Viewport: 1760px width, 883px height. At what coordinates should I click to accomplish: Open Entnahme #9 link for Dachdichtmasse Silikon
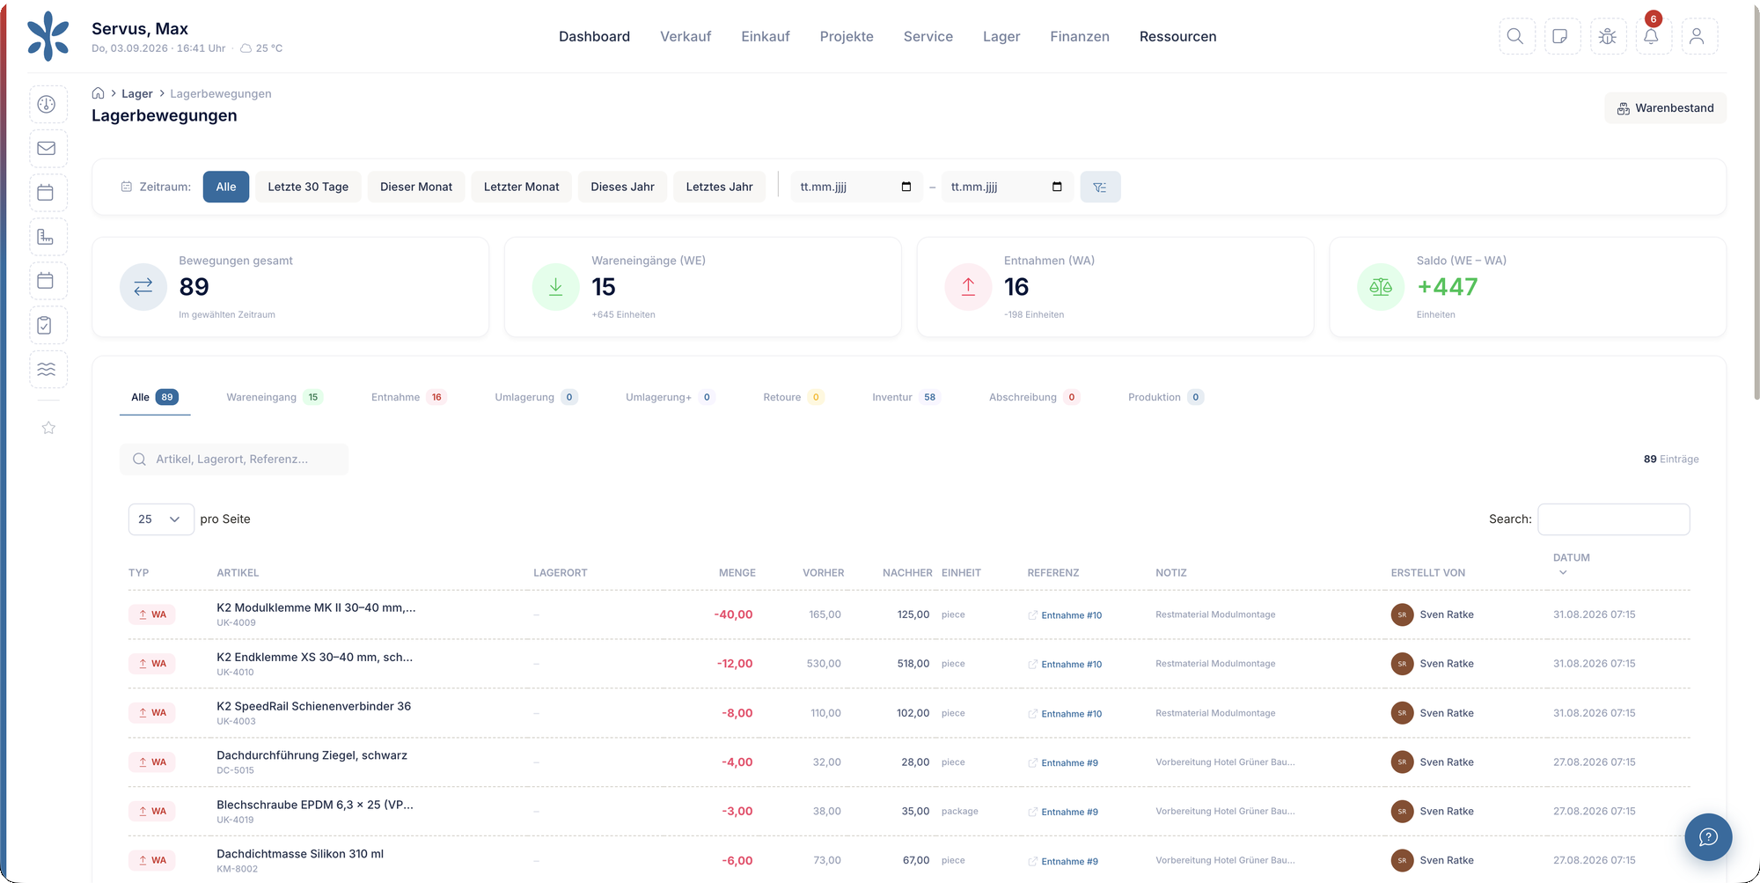point(1069,861)
